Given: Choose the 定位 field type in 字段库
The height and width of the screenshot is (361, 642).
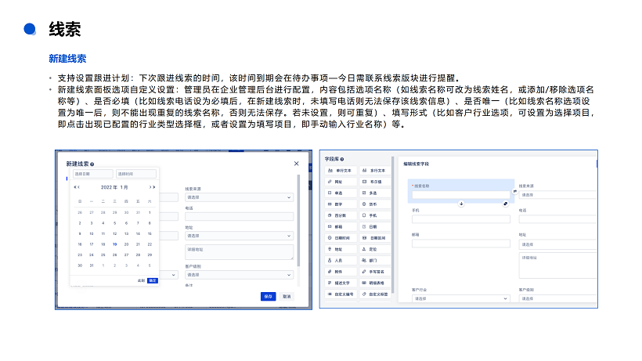Looking at the screenshot, I should pos(375,249).
